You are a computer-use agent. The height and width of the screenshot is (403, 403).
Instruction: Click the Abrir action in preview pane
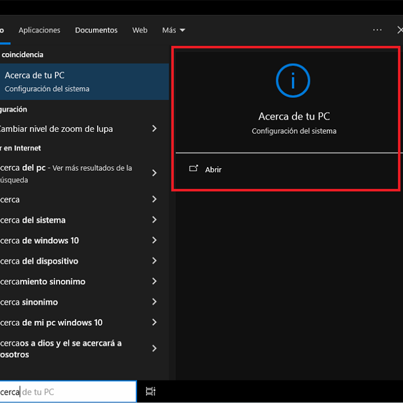[213, 170]
